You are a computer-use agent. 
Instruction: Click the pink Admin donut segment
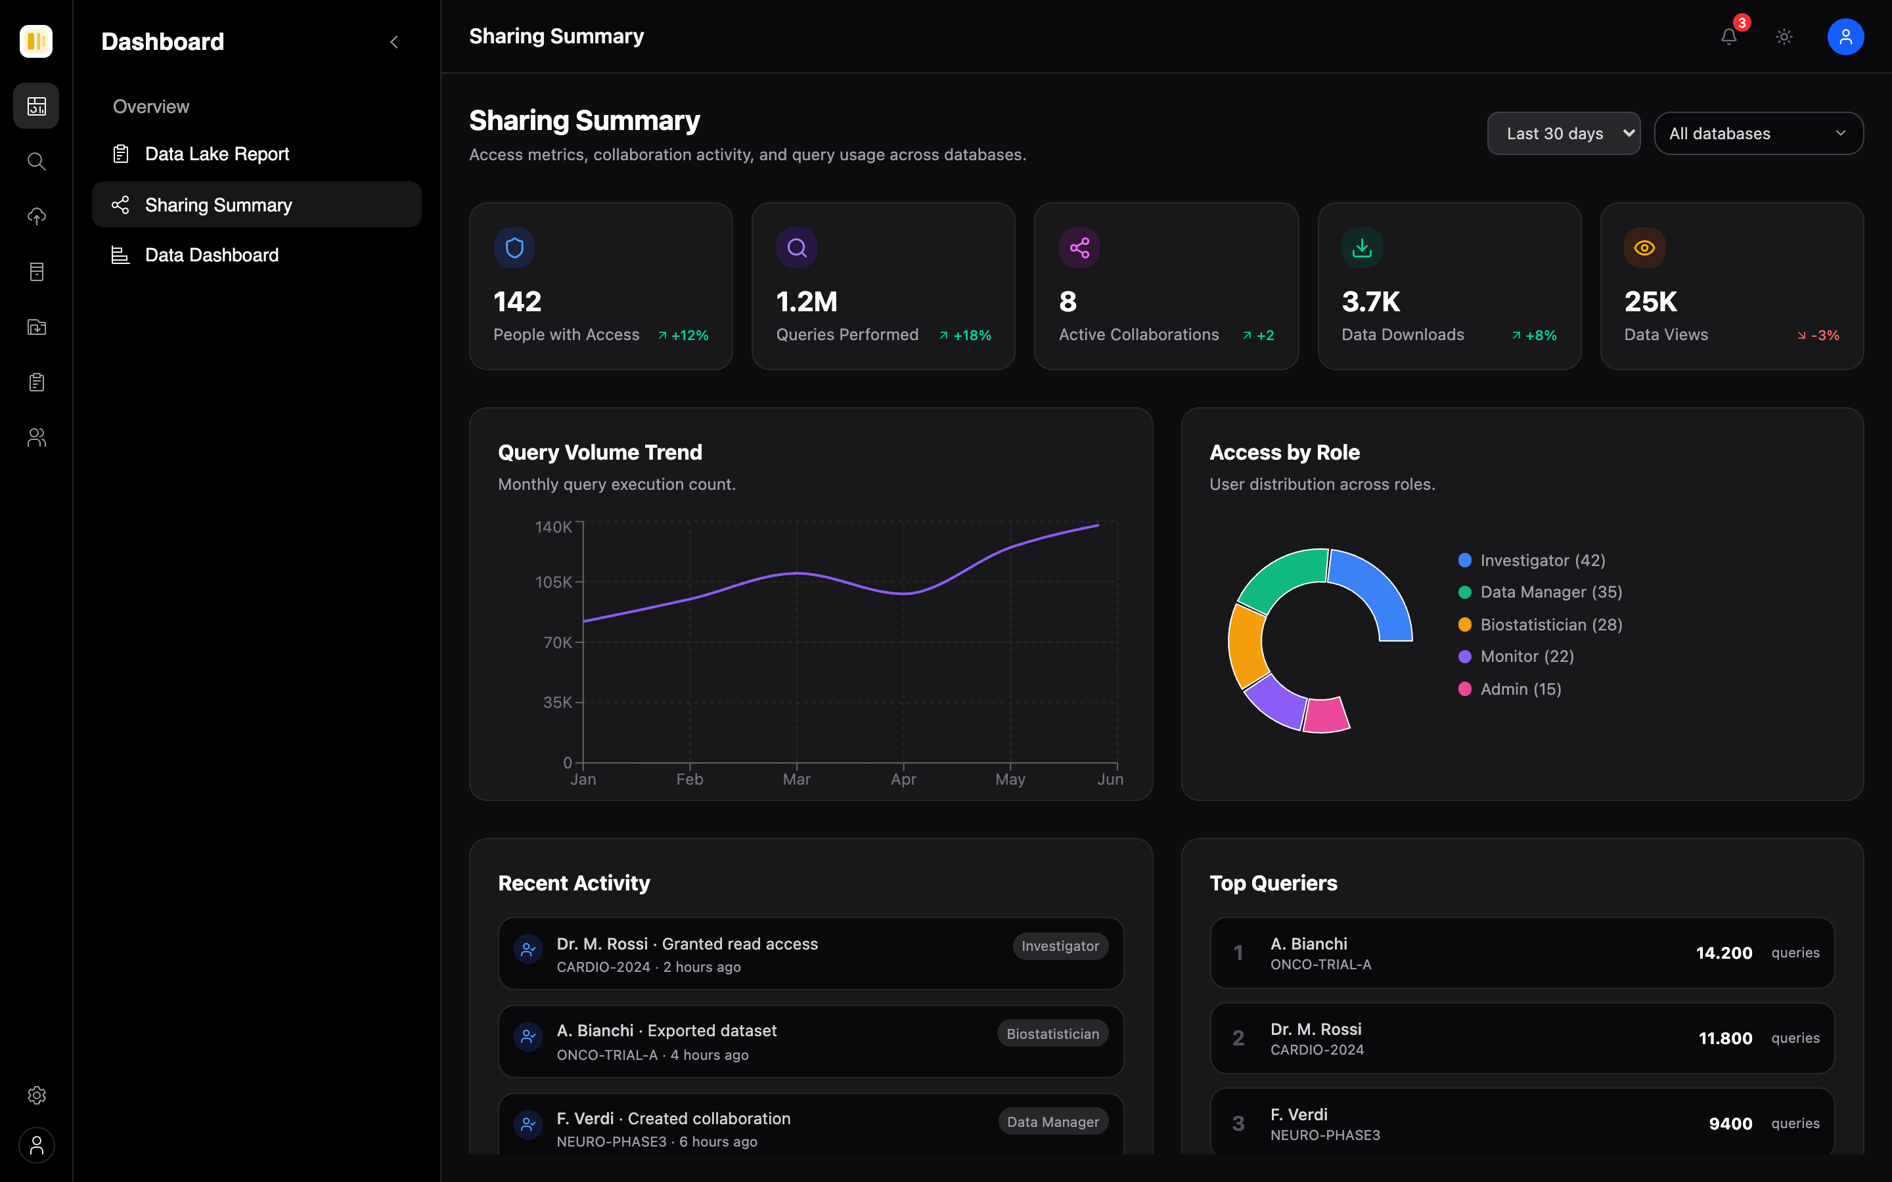coord(1326,714)
